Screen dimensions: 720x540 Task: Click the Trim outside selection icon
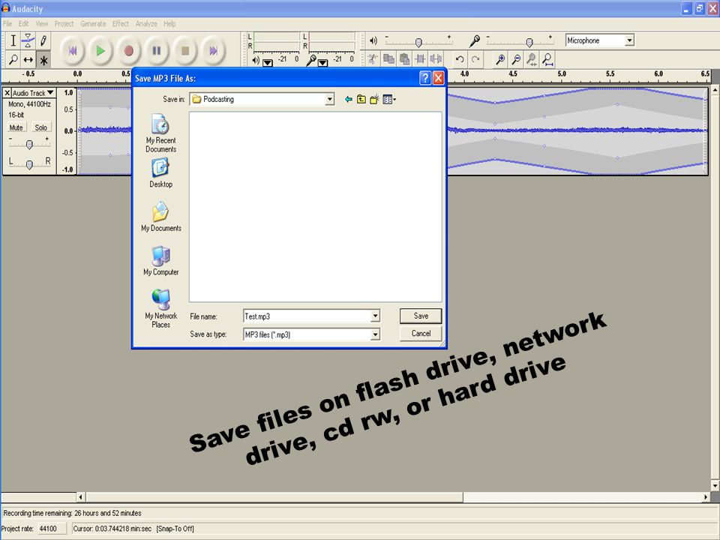(420, 58)
